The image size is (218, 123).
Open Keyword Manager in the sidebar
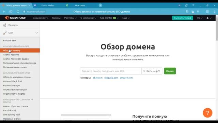point(12,85)
